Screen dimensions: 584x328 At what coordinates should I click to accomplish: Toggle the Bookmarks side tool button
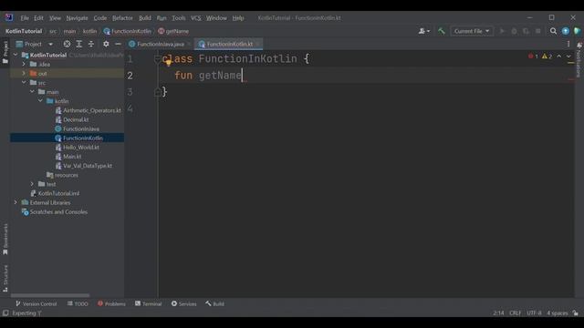[x=5, y=239]
